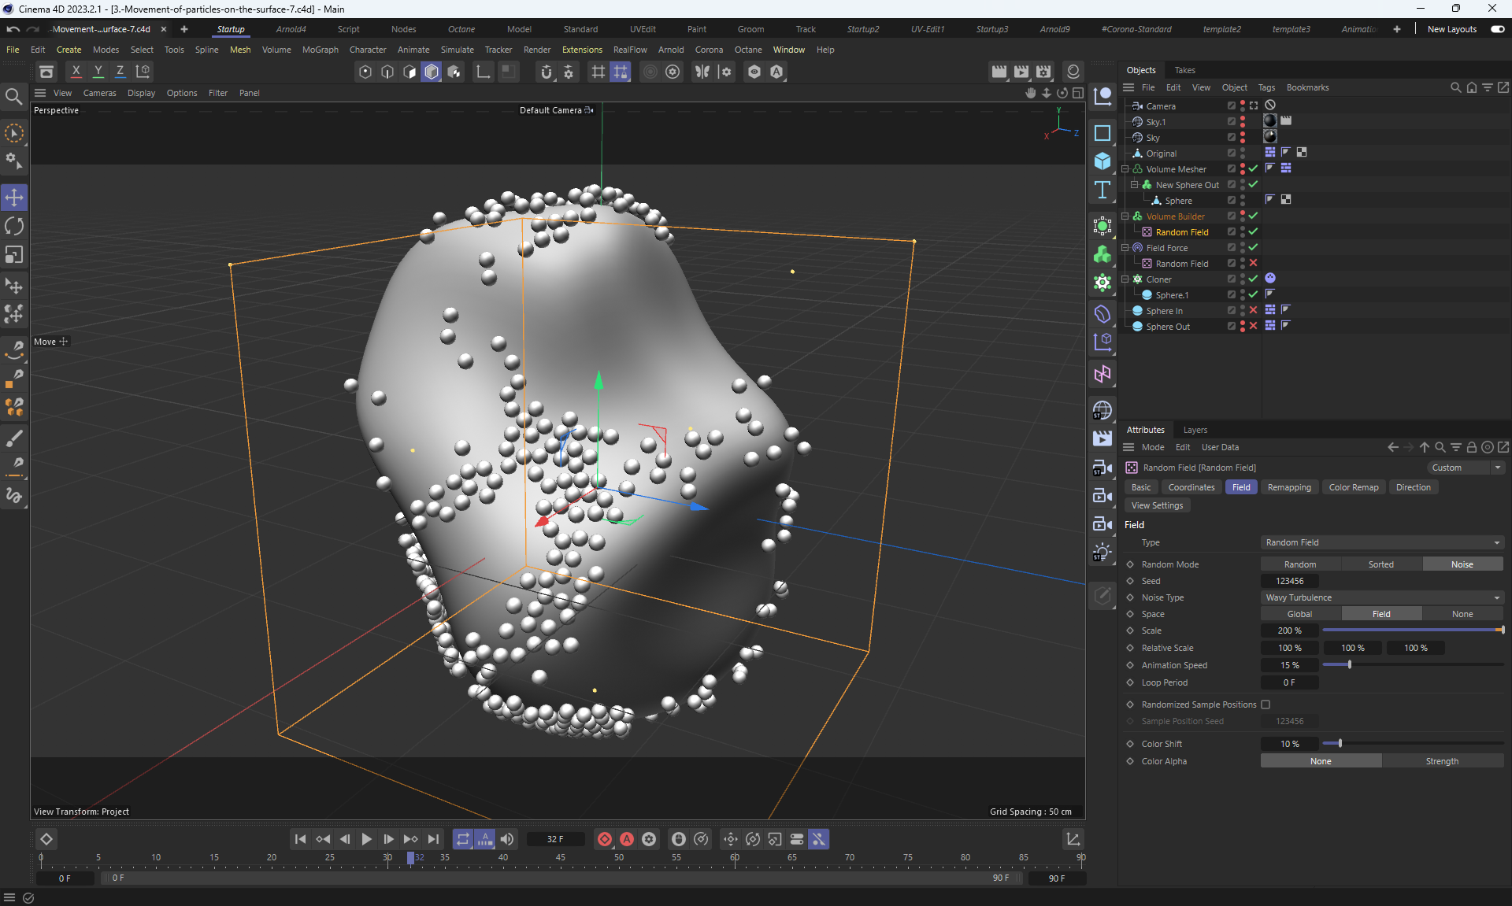Viewport: 1512px width, 906px height.
Task: Click the Text spline tool icon
Action: click(x=1102, y=190)
